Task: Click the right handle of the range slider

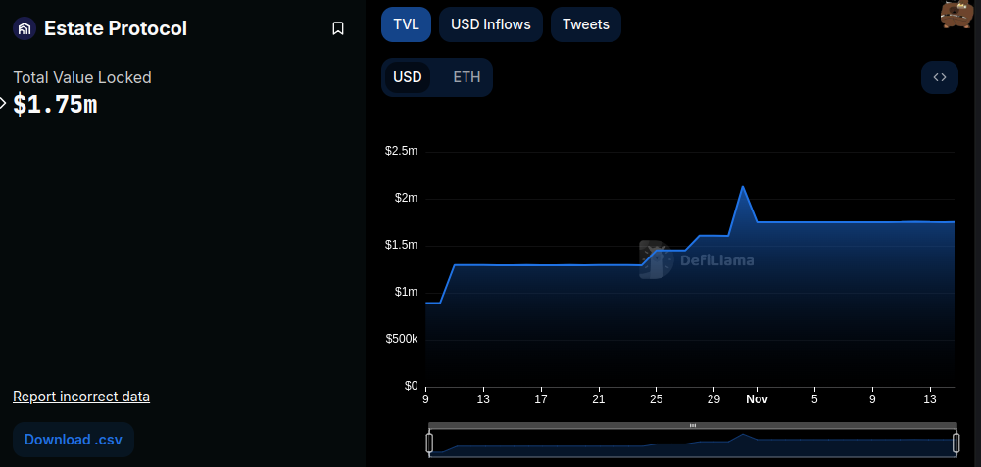Action: 956,444
